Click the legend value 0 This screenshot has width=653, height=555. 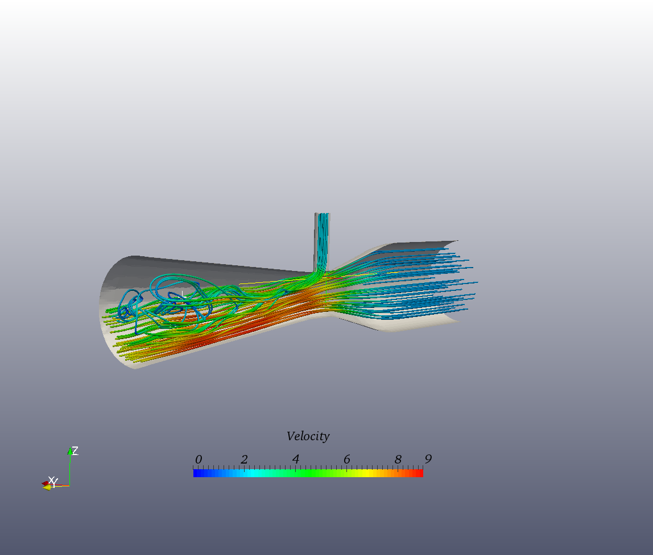[x=198, y=460]
